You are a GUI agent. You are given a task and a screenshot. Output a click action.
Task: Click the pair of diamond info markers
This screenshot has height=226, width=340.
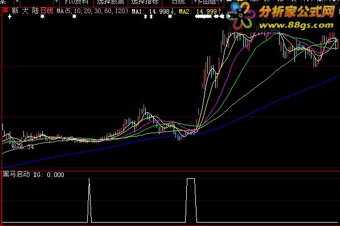coord(148,17)
